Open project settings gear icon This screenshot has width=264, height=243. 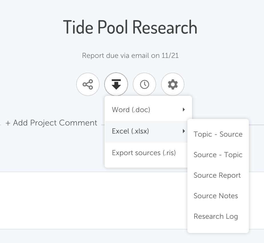(x=173, y=84)
